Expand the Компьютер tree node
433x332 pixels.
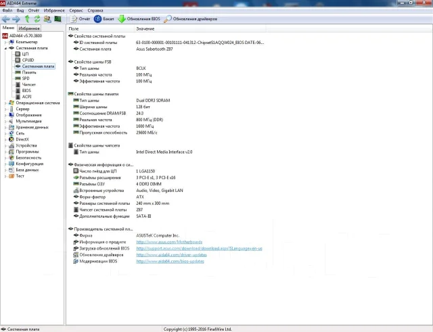[5, 42]
